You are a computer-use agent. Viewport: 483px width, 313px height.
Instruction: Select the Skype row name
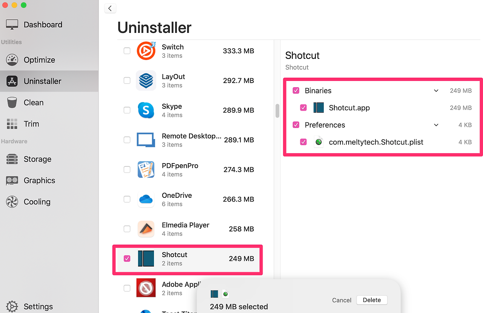pos(172,106)
